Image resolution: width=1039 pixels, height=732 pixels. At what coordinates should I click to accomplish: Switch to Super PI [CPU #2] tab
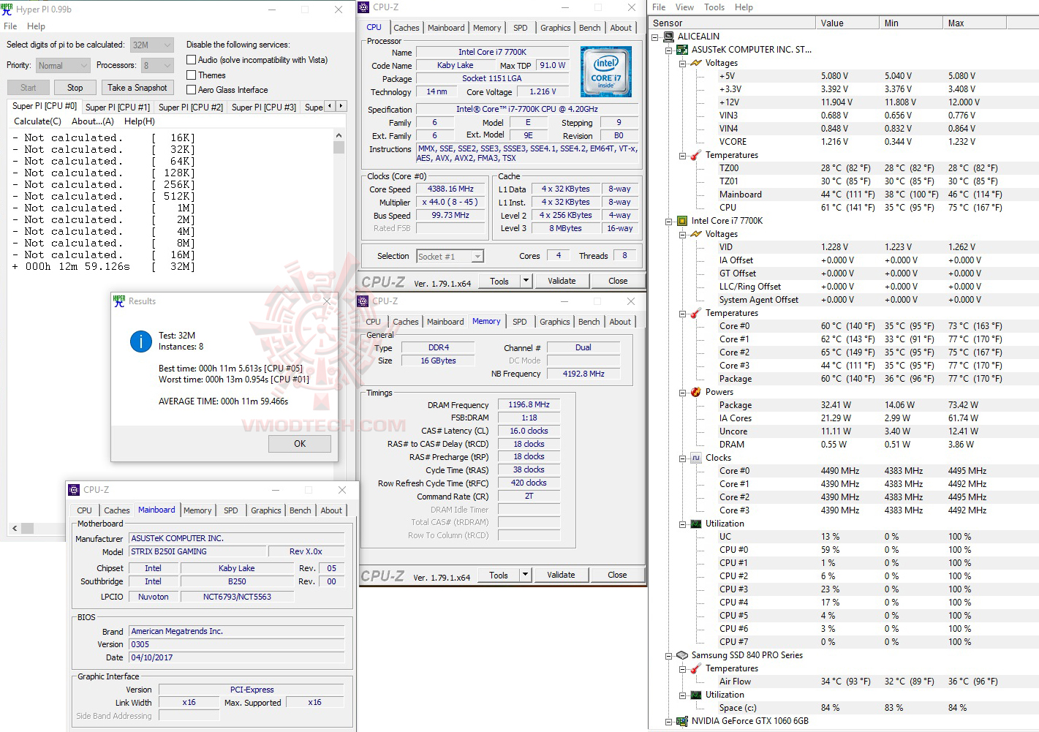191,107
